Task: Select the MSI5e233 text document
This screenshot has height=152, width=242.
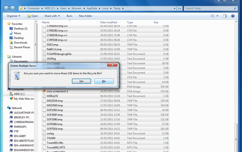Action: click(x=105, y=96)
